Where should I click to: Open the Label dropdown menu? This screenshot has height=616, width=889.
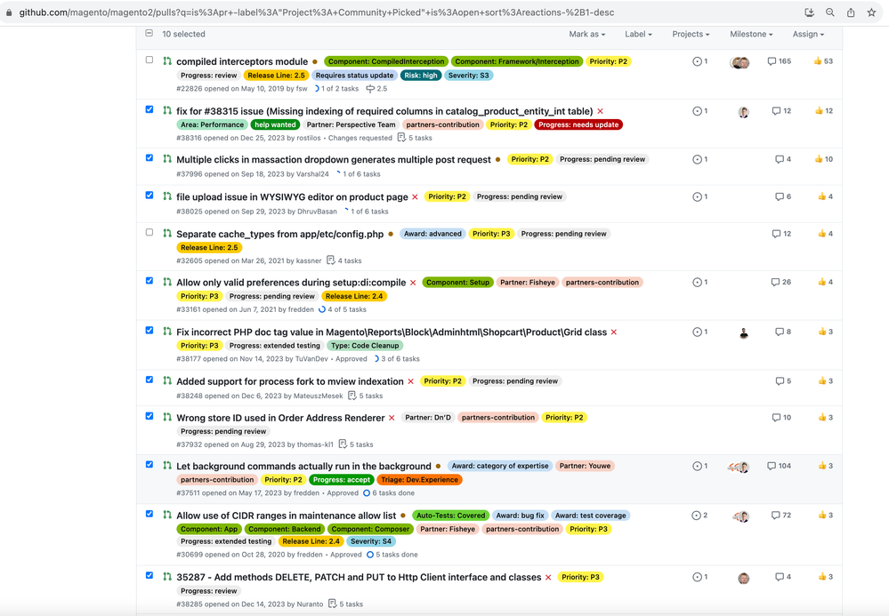click(x=638, y=34)
